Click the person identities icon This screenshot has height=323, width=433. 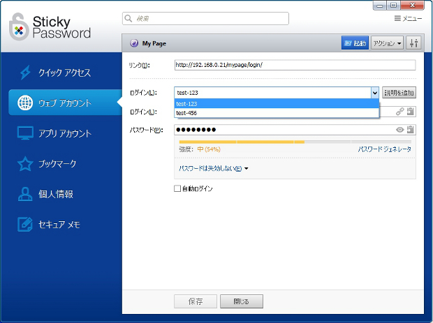(25, 194)
